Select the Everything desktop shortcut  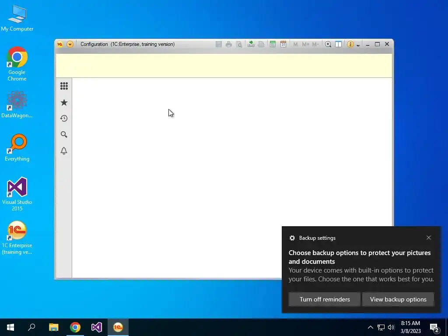17,147
